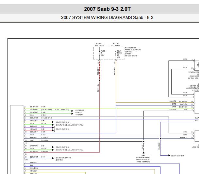Click the "NCA" label at ventilation motor pin 1
The height and width of the screenshot is (174, 199).
pyautogui.click(x=185, y=59)
